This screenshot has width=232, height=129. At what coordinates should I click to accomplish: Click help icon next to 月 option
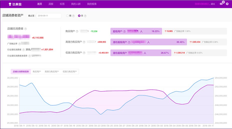(x=85, y=16)
